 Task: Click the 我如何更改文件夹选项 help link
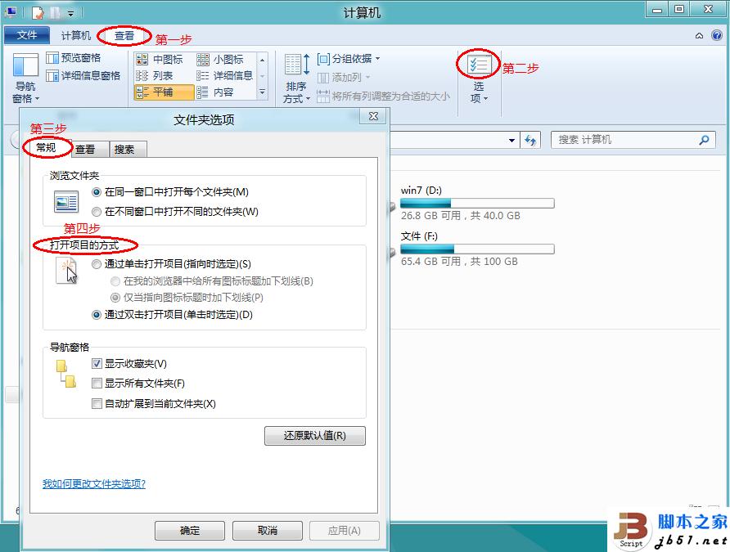coord(92,484)
